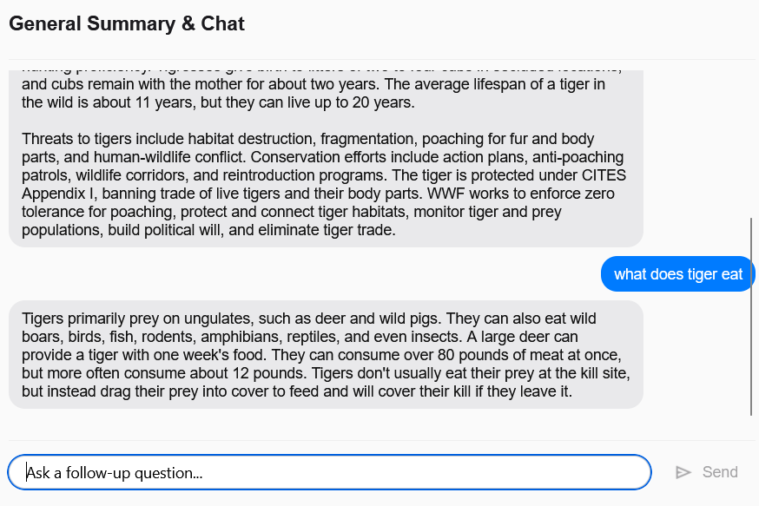
Task: Click the 'Threats to tigers' paragraph
Action: tap(324, 184)
